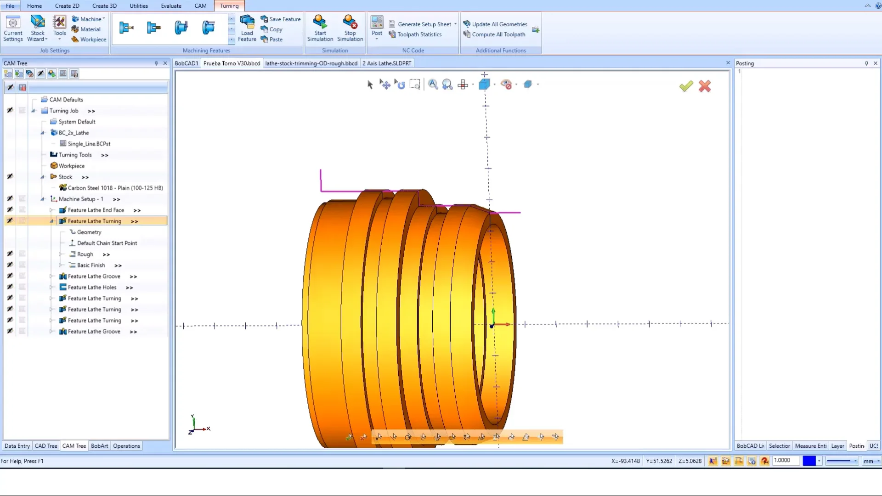Start the toolpath simulation

320,28
